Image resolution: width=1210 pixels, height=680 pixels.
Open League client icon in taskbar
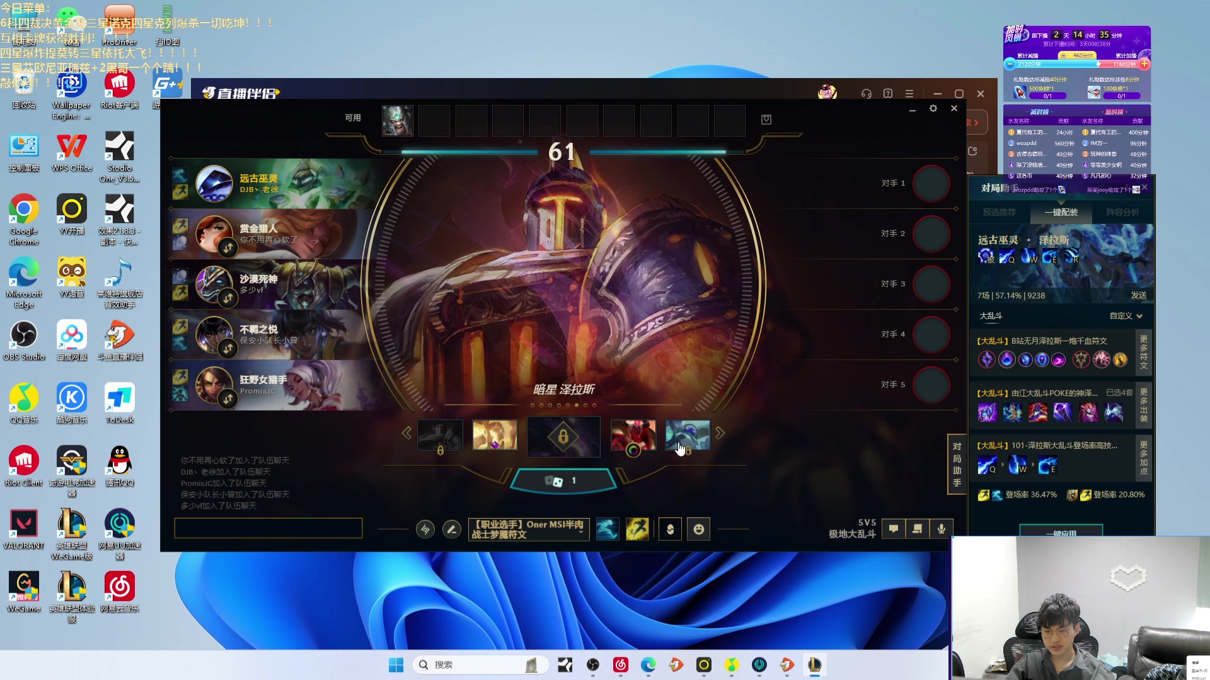(814, 665)
